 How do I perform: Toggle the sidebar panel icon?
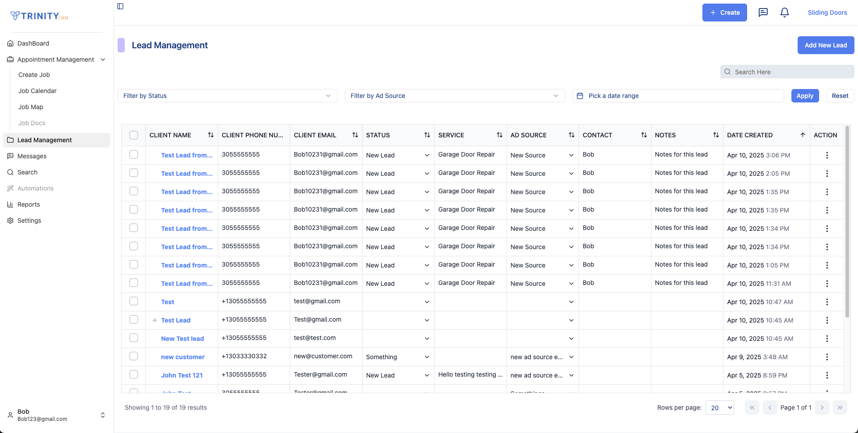point(120,6)
